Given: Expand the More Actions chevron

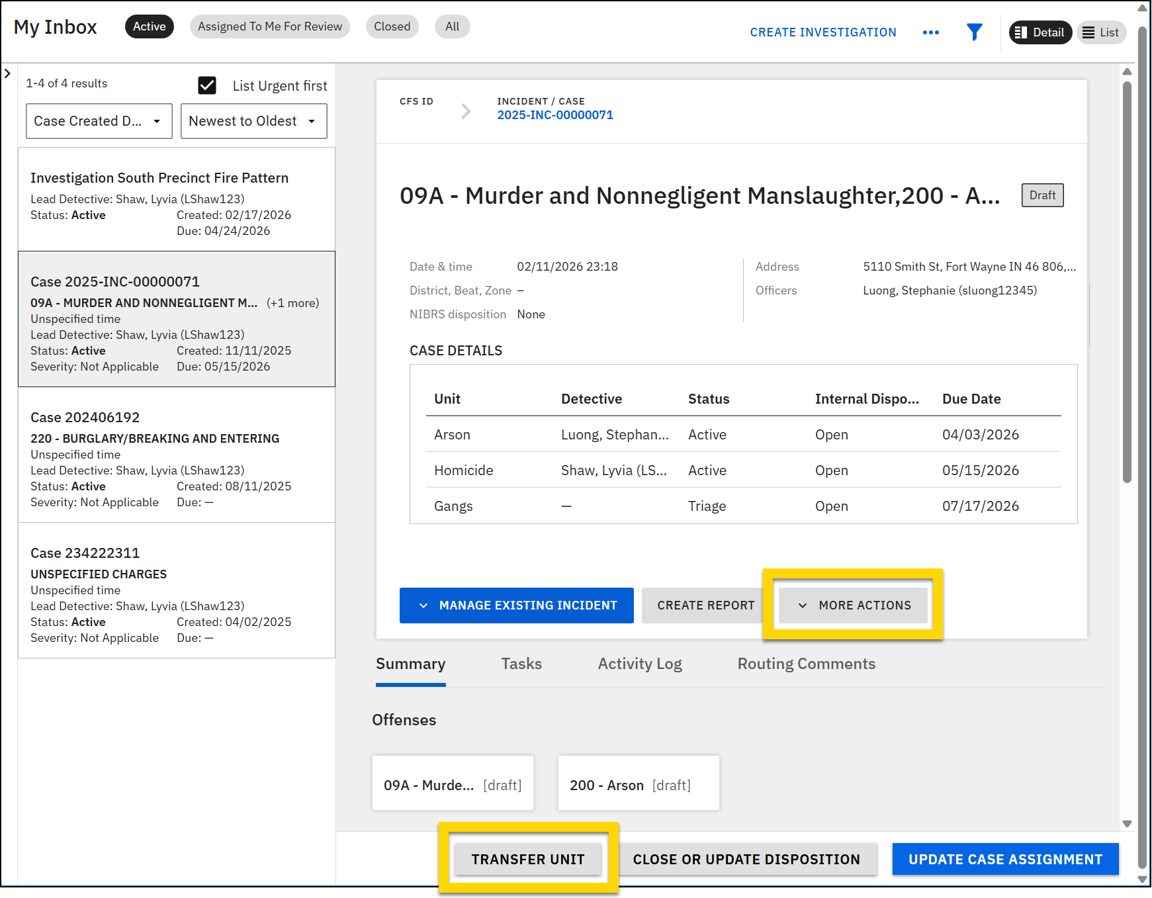Looking at the screenshot, I should [x=803, y=605].
